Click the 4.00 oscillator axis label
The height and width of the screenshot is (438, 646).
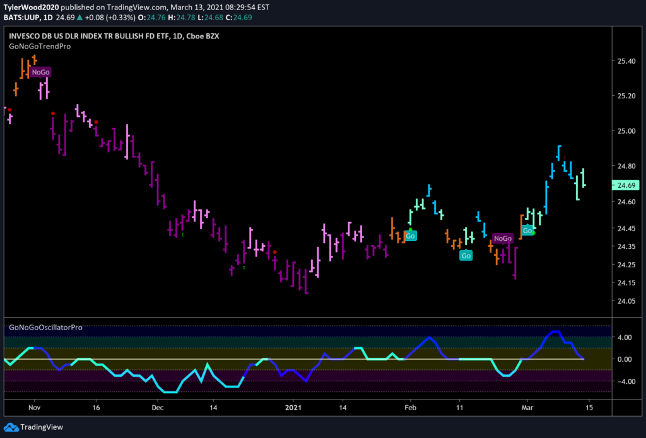point(626,337)
